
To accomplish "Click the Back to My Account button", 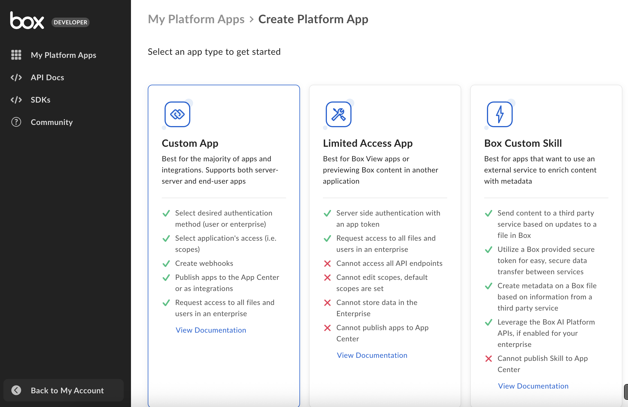I will [63, 390].
